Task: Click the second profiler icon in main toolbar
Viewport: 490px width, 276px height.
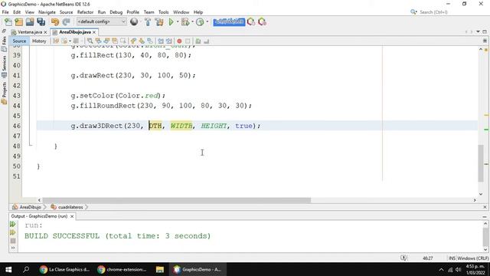Action: pos(262,22)
